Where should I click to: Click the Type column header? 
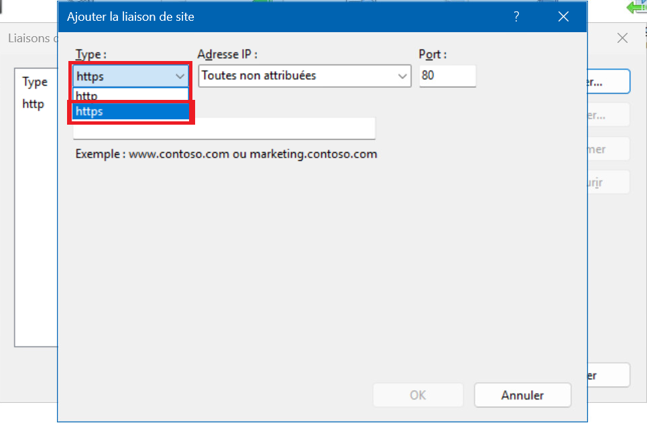(35, 82)
